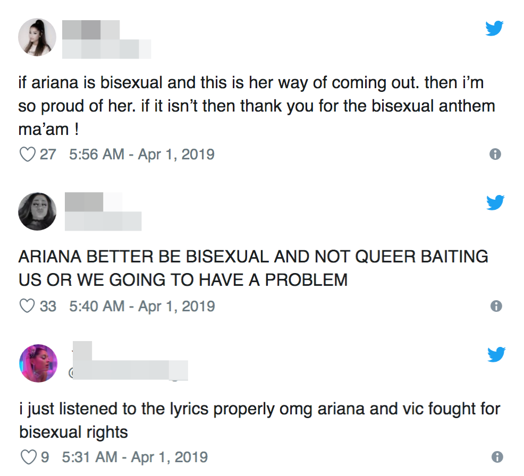Open info icon on the 5:31 AM tweet
Screen dimensions: 524x476
(x=497, y=457)
